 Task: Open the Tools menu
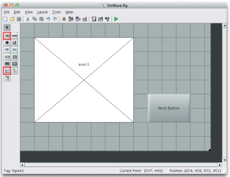(57, 12)
